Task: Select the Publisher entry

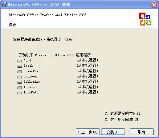Action: point(32,81)
